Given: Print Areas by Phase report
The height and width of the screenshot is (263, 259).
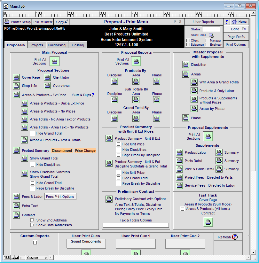Looking at the screenshot, I should 194,109.
